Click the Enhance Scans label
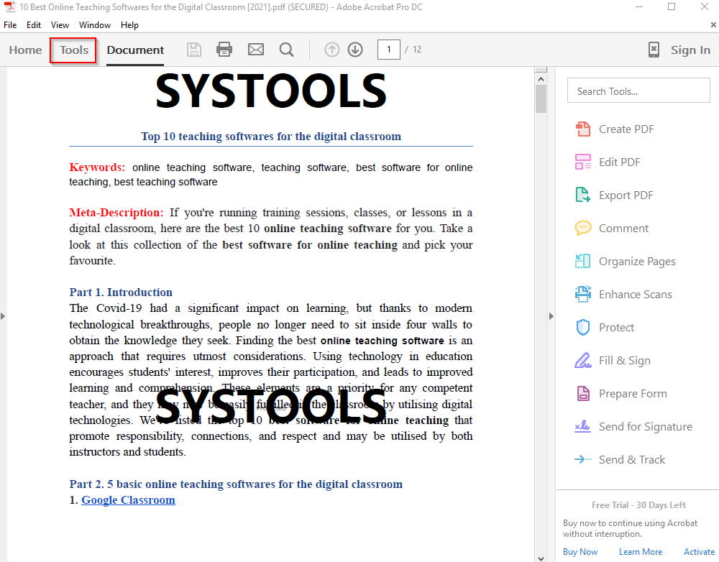This screenshot has width=719, height=562. pyautogui.click(x=635, y=294)
